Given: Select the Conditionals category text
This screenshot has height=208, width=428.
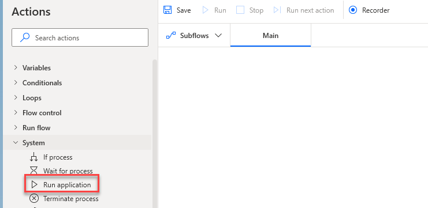Looking at the screenshot, I should [x=42, y=83].
